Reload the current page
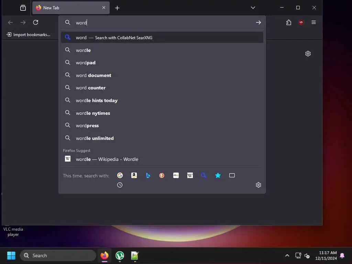Viewport: 352px width, 264px height. click(x=35, y=22)
